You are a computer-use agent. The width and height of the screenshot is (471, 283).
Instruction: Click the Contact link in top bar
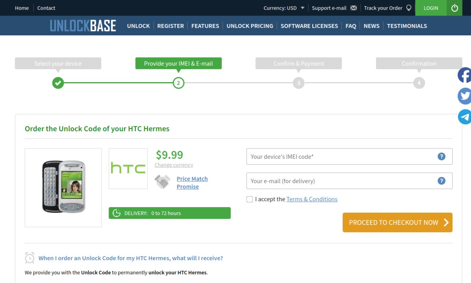pyautogui.click(x=46, y=8)
